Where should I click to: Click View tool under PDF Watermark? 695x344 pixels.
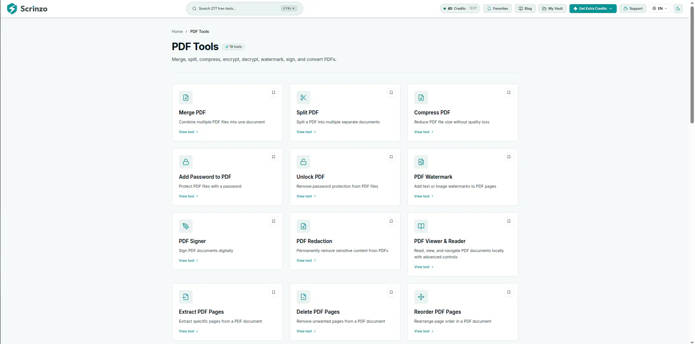[x=424, y=196]
